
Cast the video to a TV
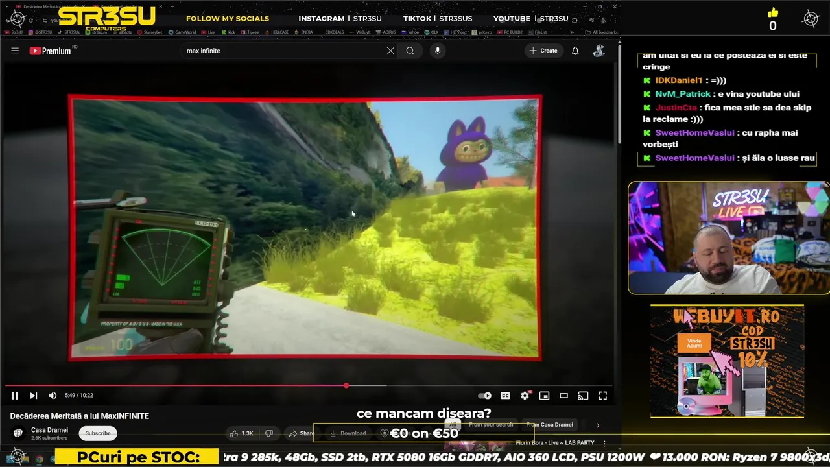[583, 396]
